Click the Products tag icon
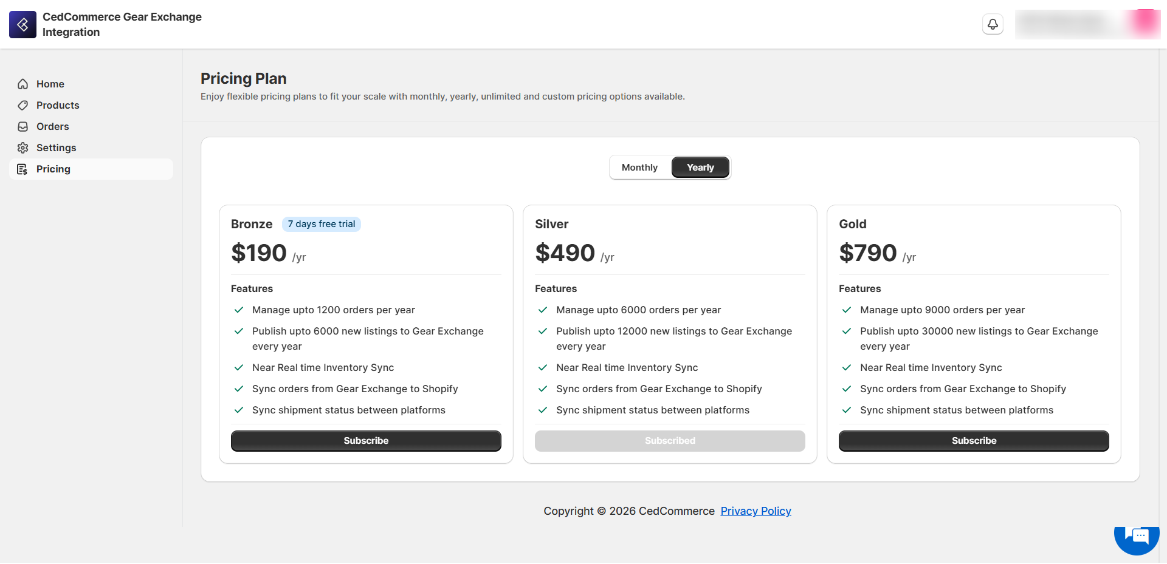 [x=23, y=105]
